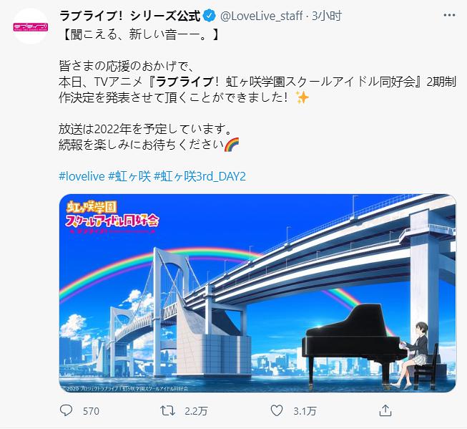This screenshot has height=429, width=467.
Task: Click the 570 reply count
Action: [91, 411]
